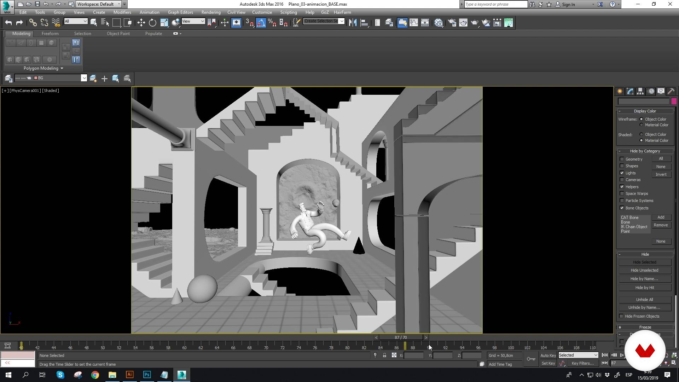Uncheck the Bone Objects hide category
This screenshot has width=679, height=382.
click(x=622, y=208)
